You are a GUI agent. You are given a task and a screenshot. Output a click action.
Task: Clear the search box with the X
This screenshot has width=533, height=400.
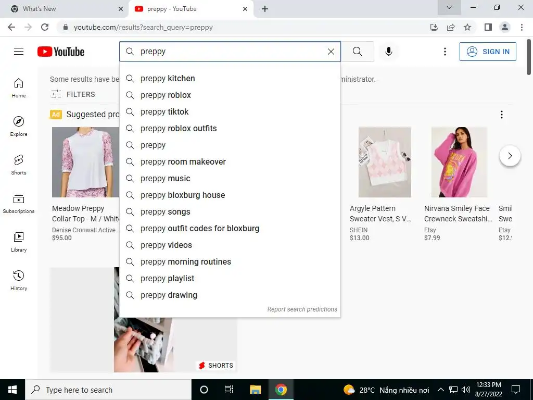click(x=331, y=52)
